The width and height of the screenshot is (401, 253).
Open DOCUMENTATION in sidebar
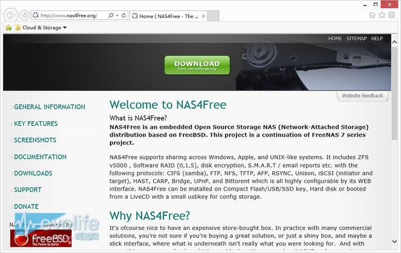40,157
